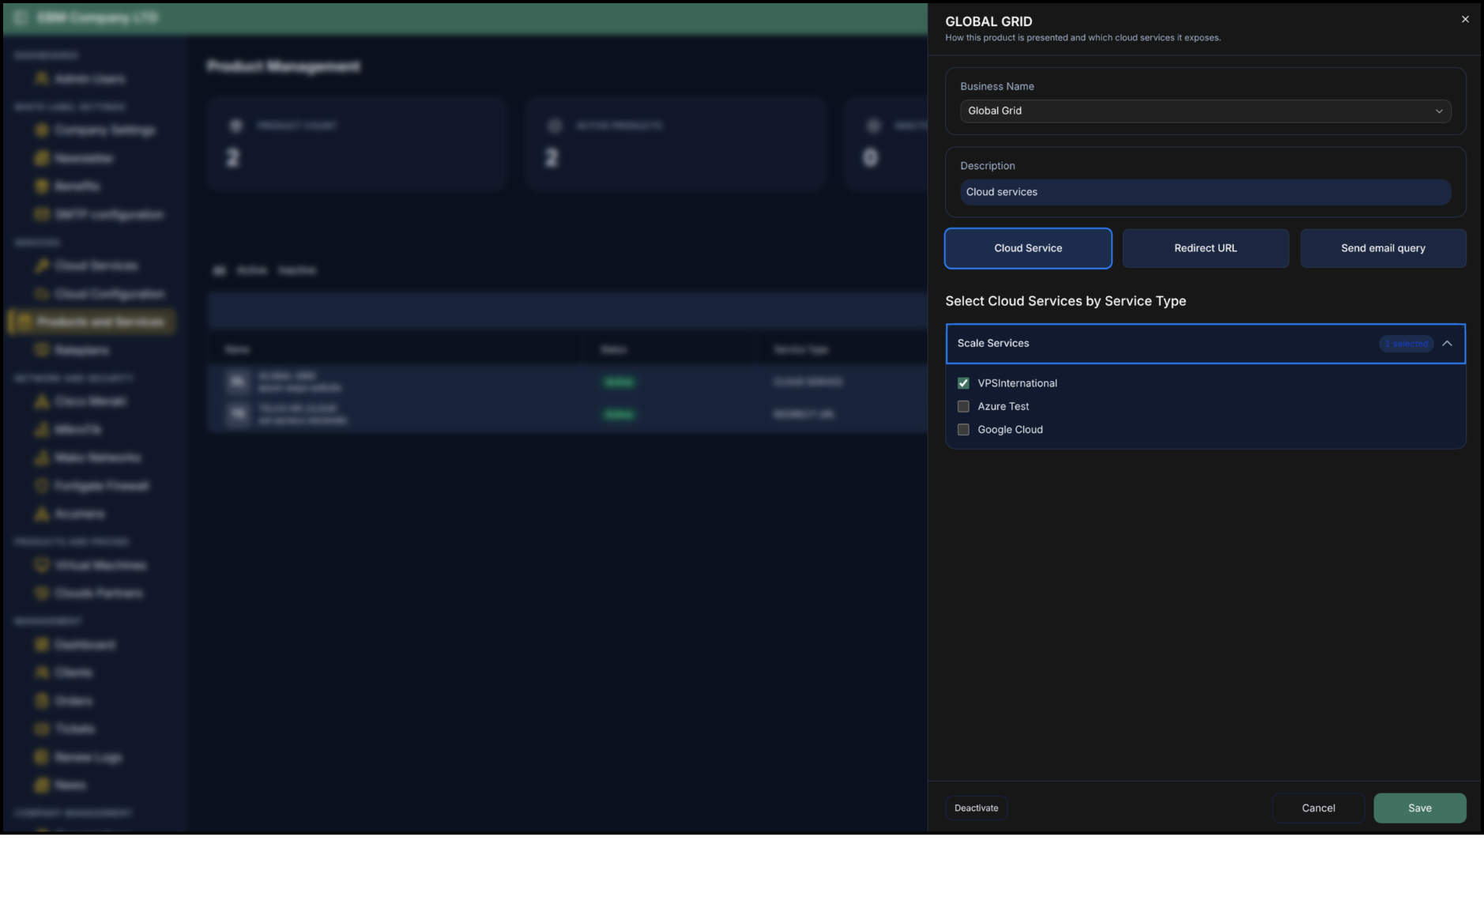Select the Cloud Service option tab

[x=1027, y=248]
